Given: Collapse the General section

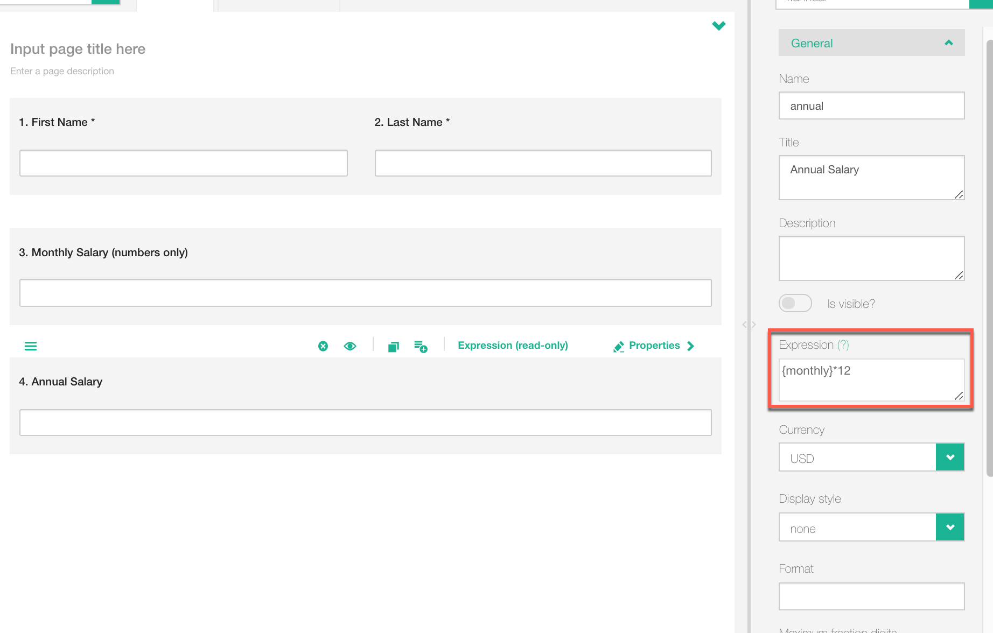Looking at the screenshot, I should (948, 43).
